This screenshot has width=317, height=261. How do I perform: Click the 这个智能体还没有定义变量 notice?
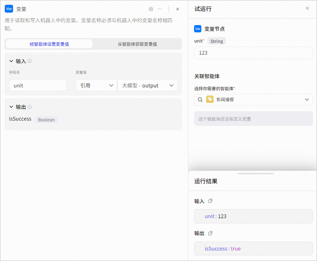tap(253, 119)
